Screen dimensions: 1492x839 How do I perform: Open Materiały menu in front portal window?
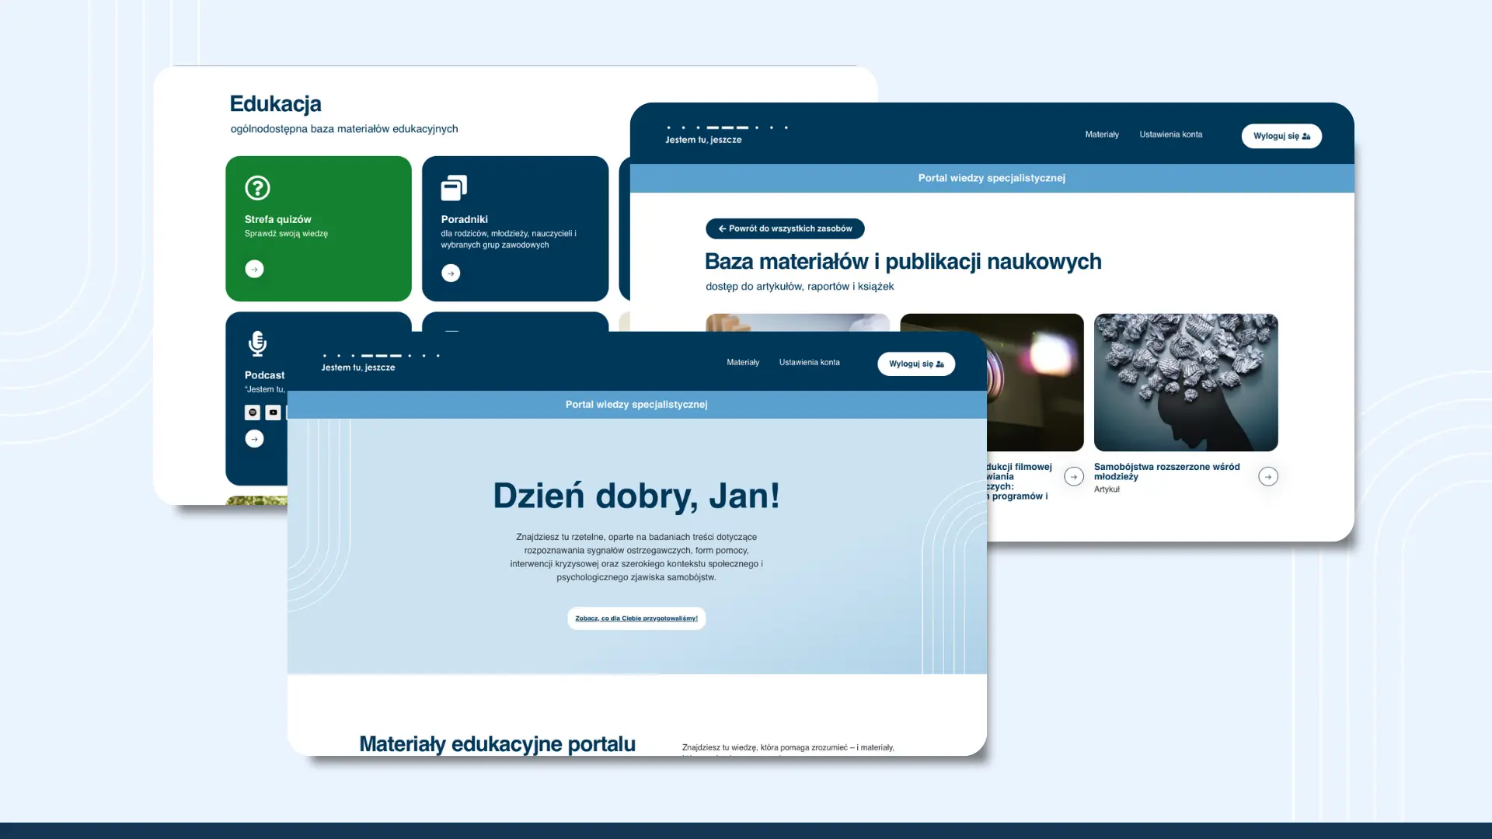(742, 363)
